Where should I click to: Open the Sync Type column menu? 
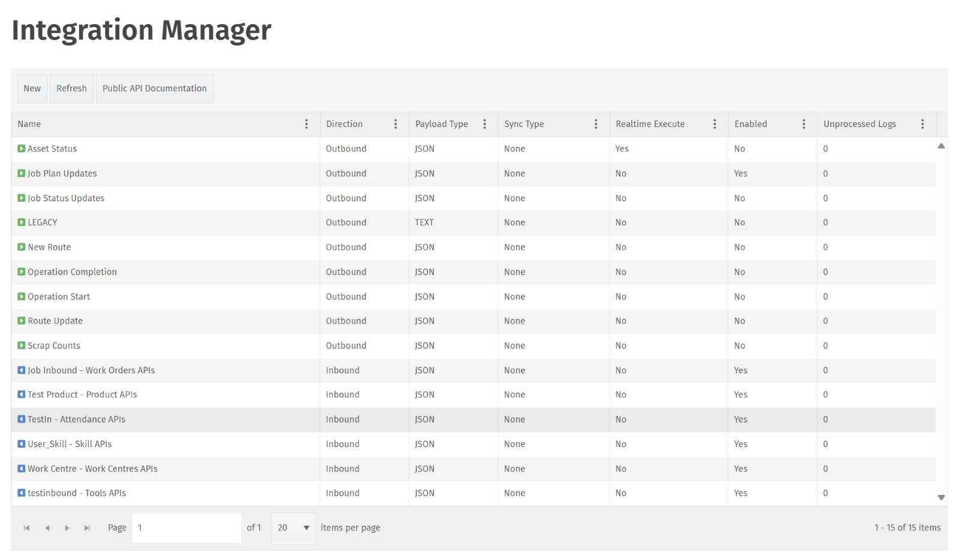(x=596, y=124)
